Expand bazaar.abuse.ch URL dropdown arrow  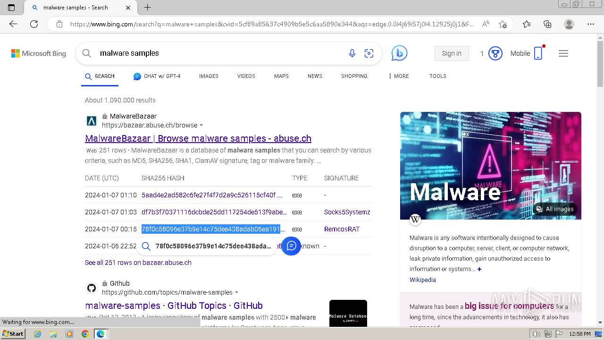[x=201, y=126]
